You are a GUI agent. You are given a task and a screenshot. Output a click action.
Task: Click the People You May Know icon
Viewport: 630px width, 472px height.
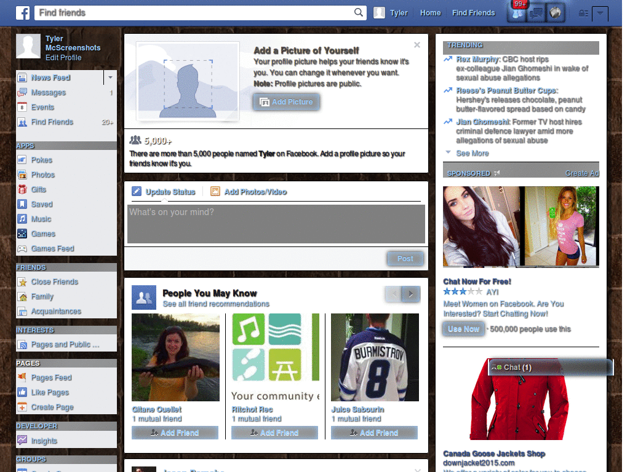coord(144,297)
